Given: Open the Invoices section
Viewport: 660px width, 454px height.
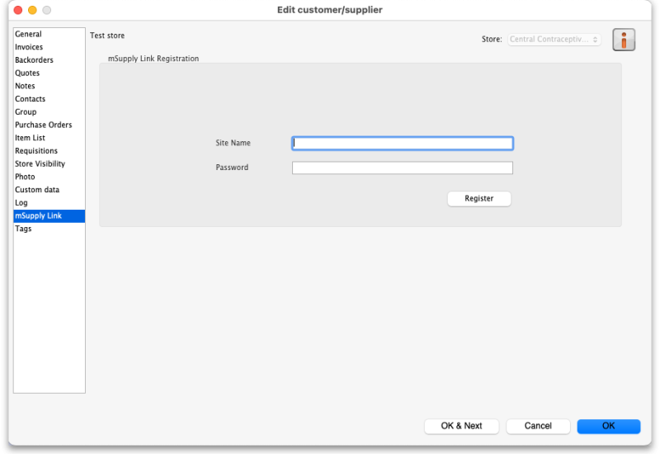Looking at the screenshot, I should coord(29,47).
